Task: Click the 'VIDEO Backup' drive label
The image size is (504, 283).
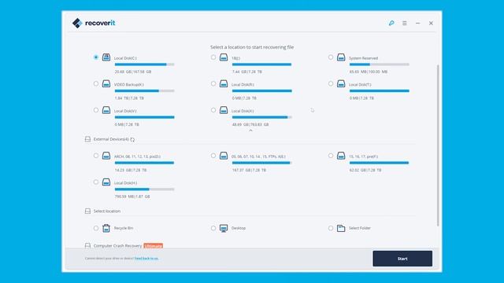Action: [129, 84]
